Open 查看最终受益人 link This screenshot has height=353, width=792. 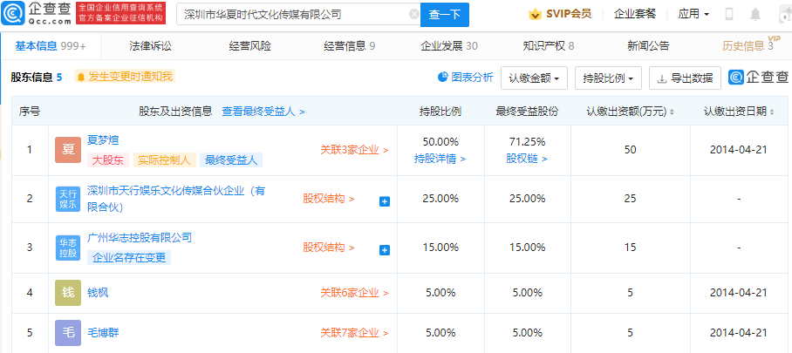(x=263, y=112)
